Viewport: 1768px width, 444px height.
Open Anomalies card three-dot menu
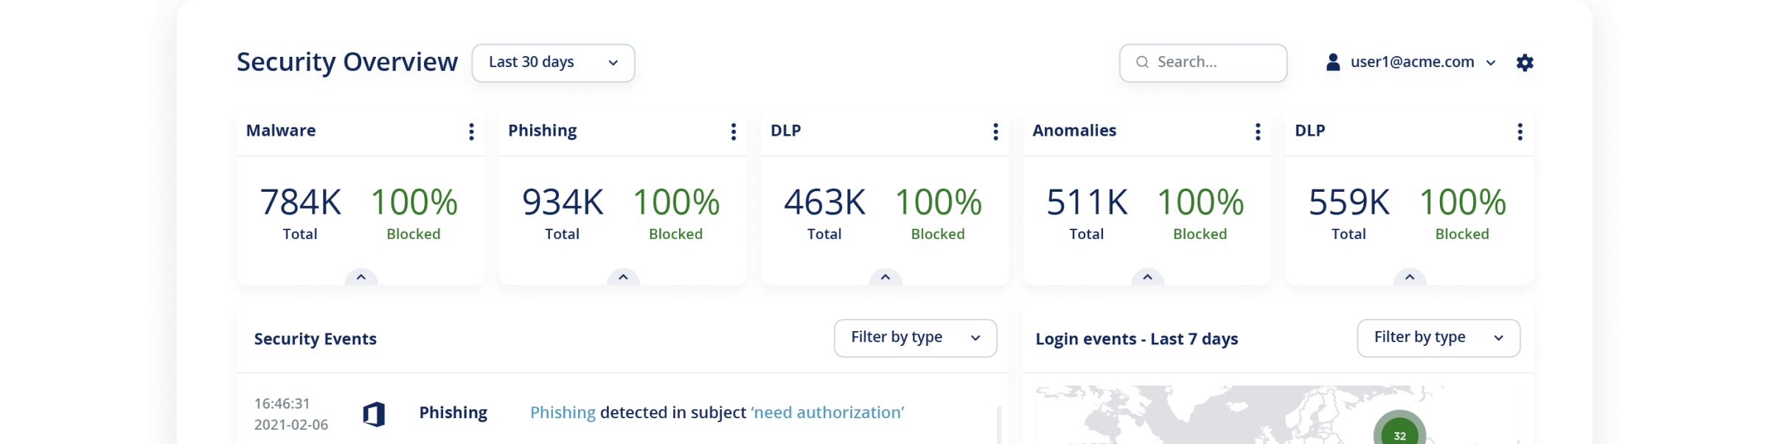[1258, 131]
